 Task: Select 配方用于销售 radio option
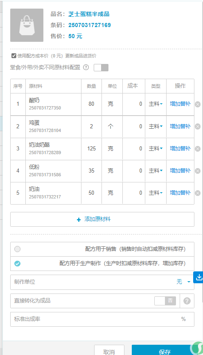(18, 249)
